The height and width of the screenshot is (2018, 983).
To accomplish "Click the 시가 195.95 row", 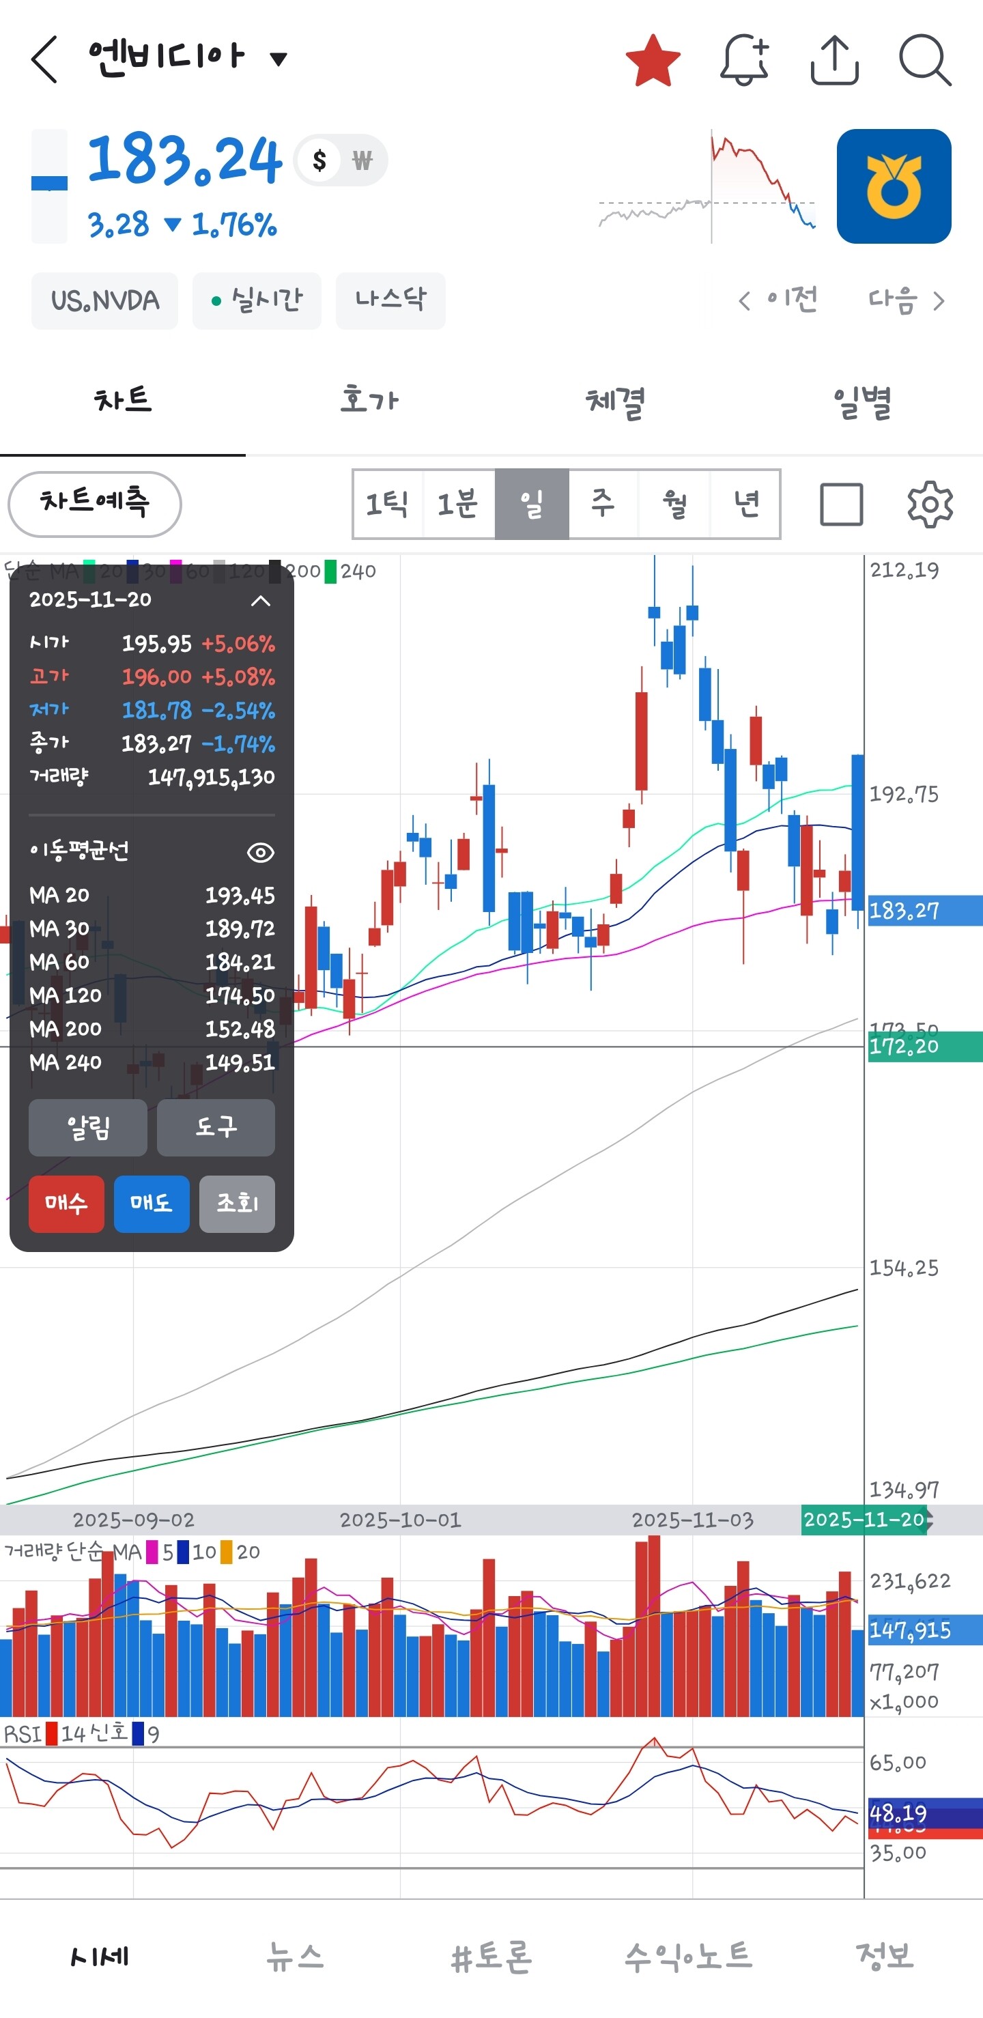I will tap(152, 644).
